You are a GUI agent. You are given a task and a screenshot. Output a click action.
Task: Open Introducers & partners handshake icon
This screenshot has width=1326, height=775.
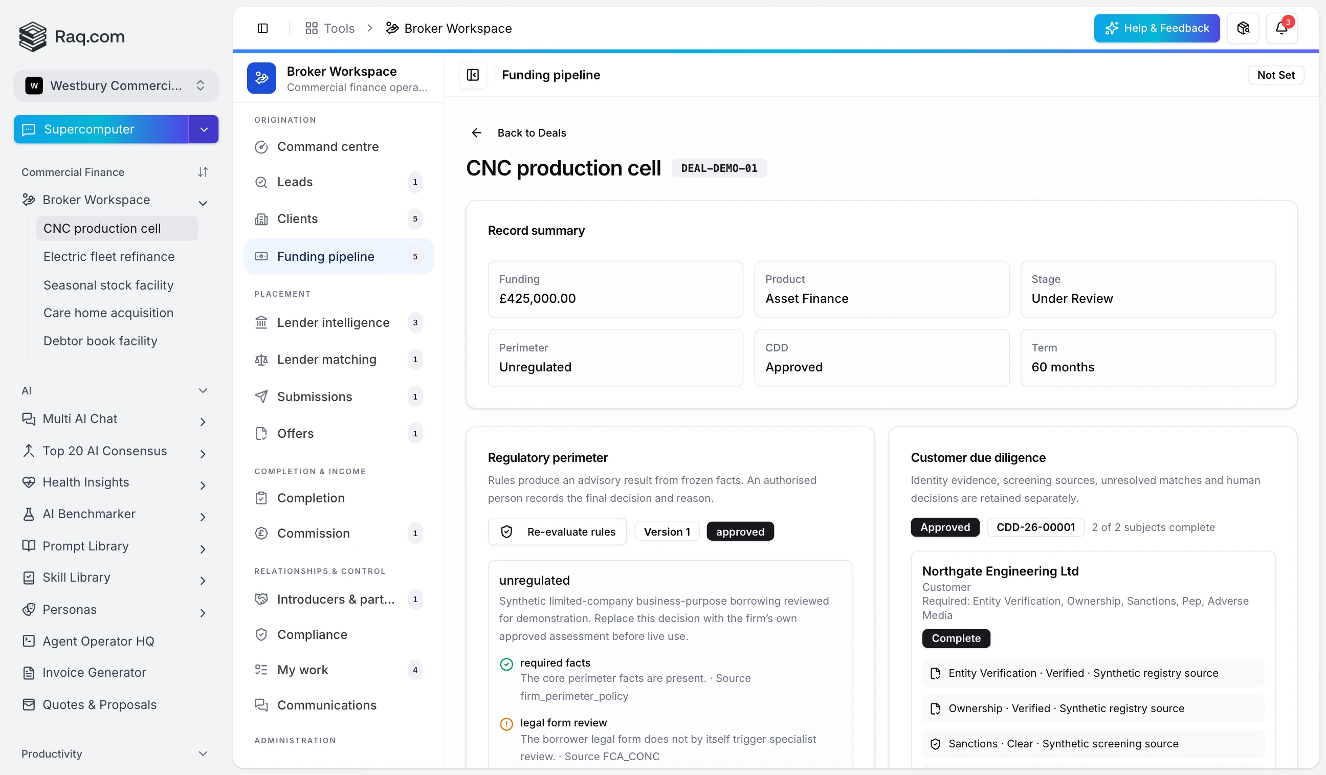pos(261,599)
